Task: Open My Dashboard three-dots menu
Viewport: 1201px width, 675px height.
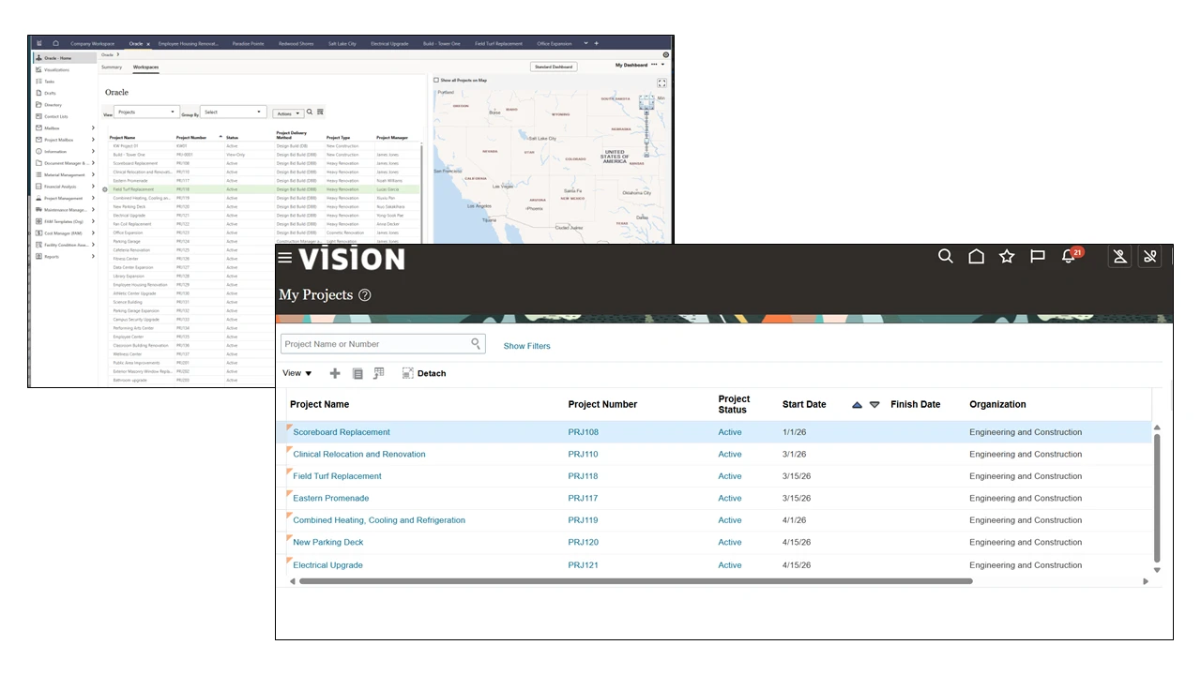Action: (654, 65)
